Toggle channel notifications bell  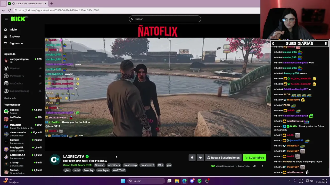click(192, 158)
